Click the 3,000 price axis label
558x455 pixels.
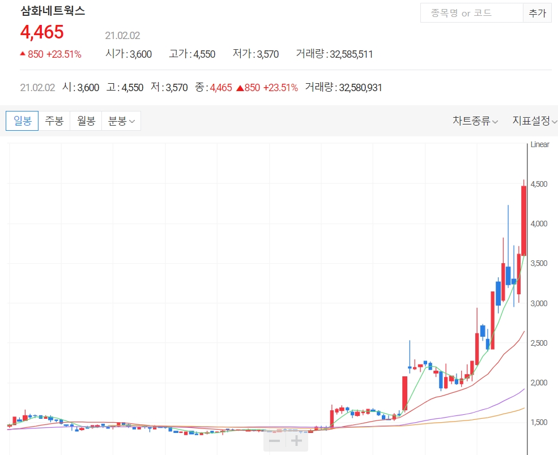(x=539, y=303)
